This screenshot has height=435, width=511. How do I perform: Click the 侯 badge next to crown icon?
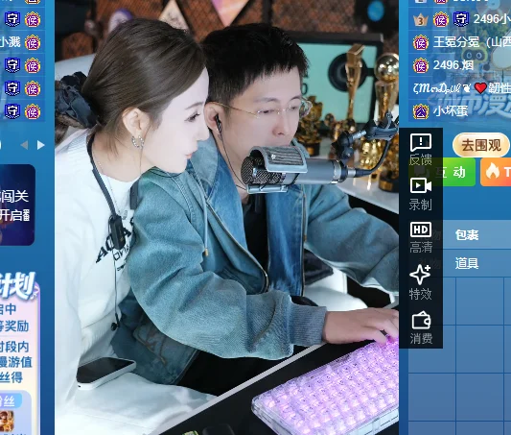tap(441, 19)
